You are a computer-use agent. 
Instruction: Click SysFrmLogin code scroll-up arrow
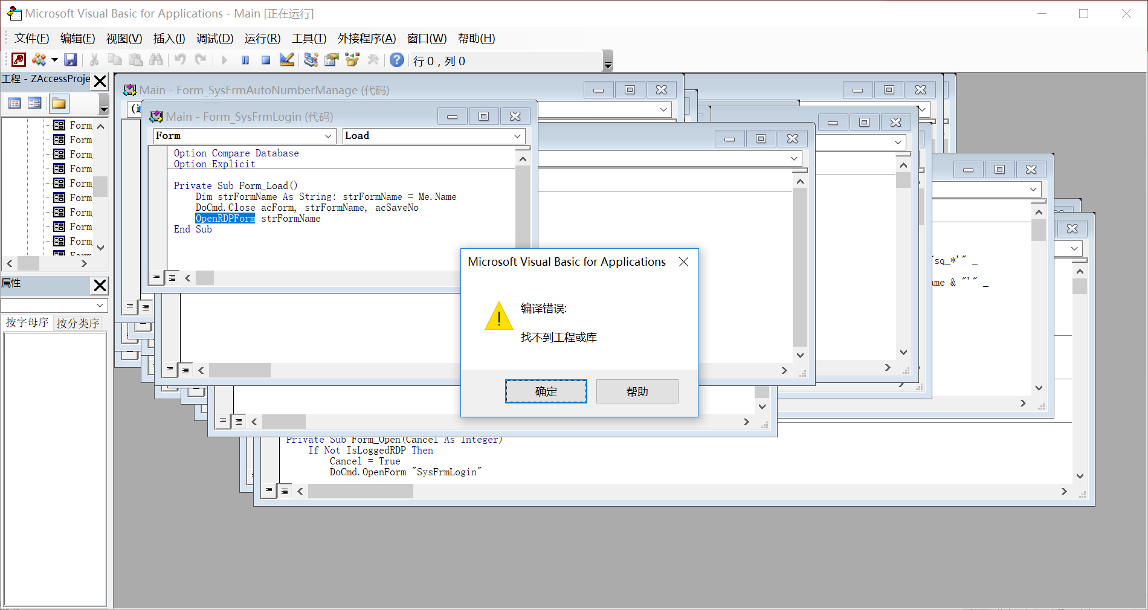[523, 159]
